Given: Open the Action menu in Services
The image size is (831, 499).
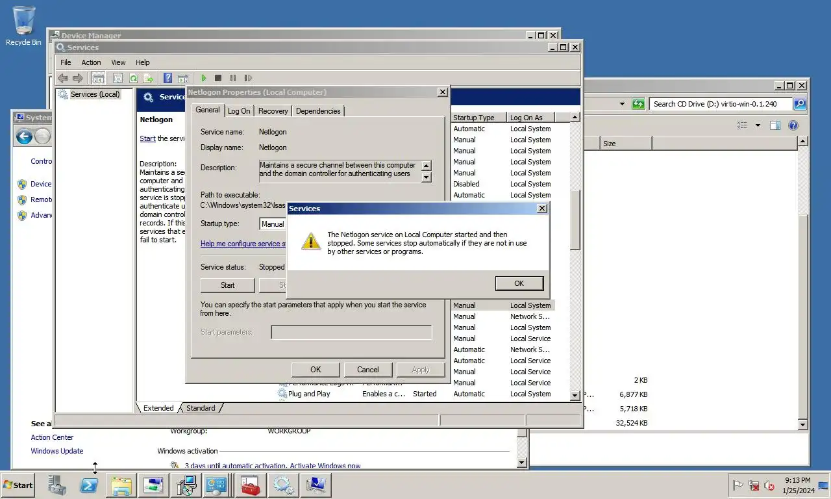Looking at the screenshot, I should pyautogui.click(x=91, y=62).
